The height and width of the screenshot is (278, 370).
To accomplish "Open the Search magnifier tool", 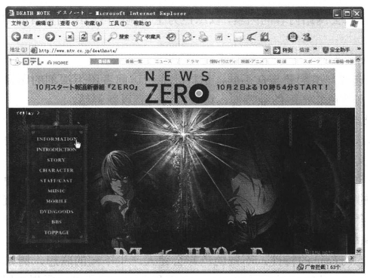I will tap(118, 37).
